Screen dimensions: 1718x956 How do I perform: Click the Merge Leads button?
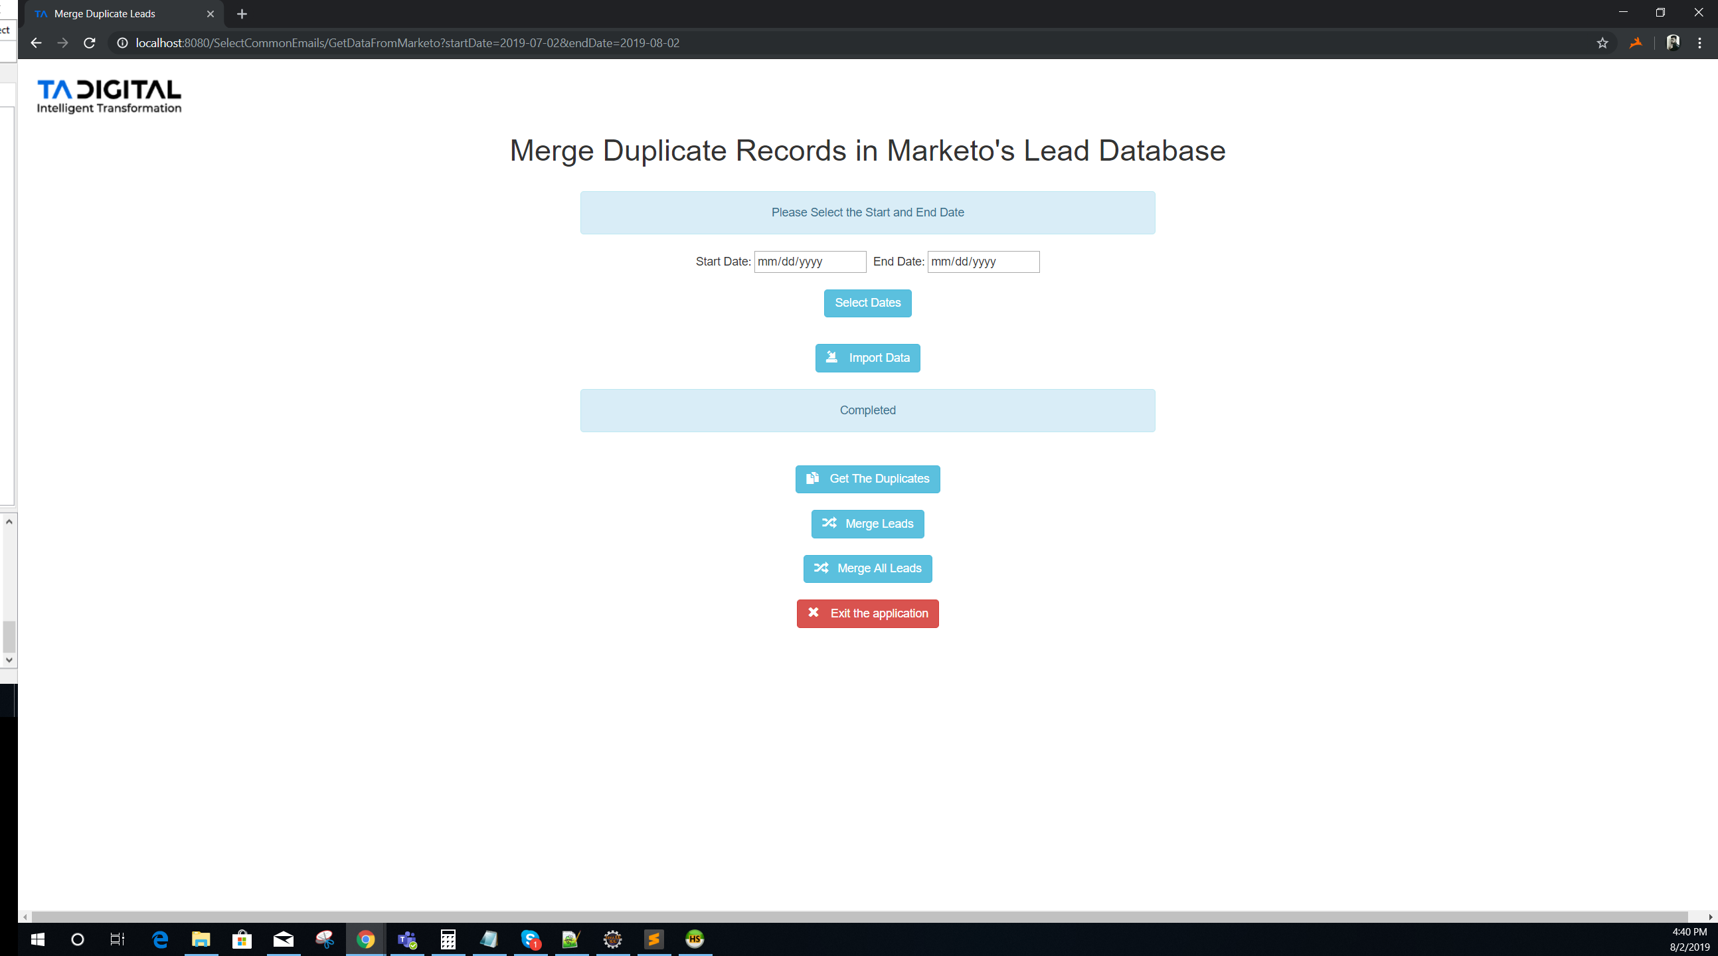click(867, 523)
